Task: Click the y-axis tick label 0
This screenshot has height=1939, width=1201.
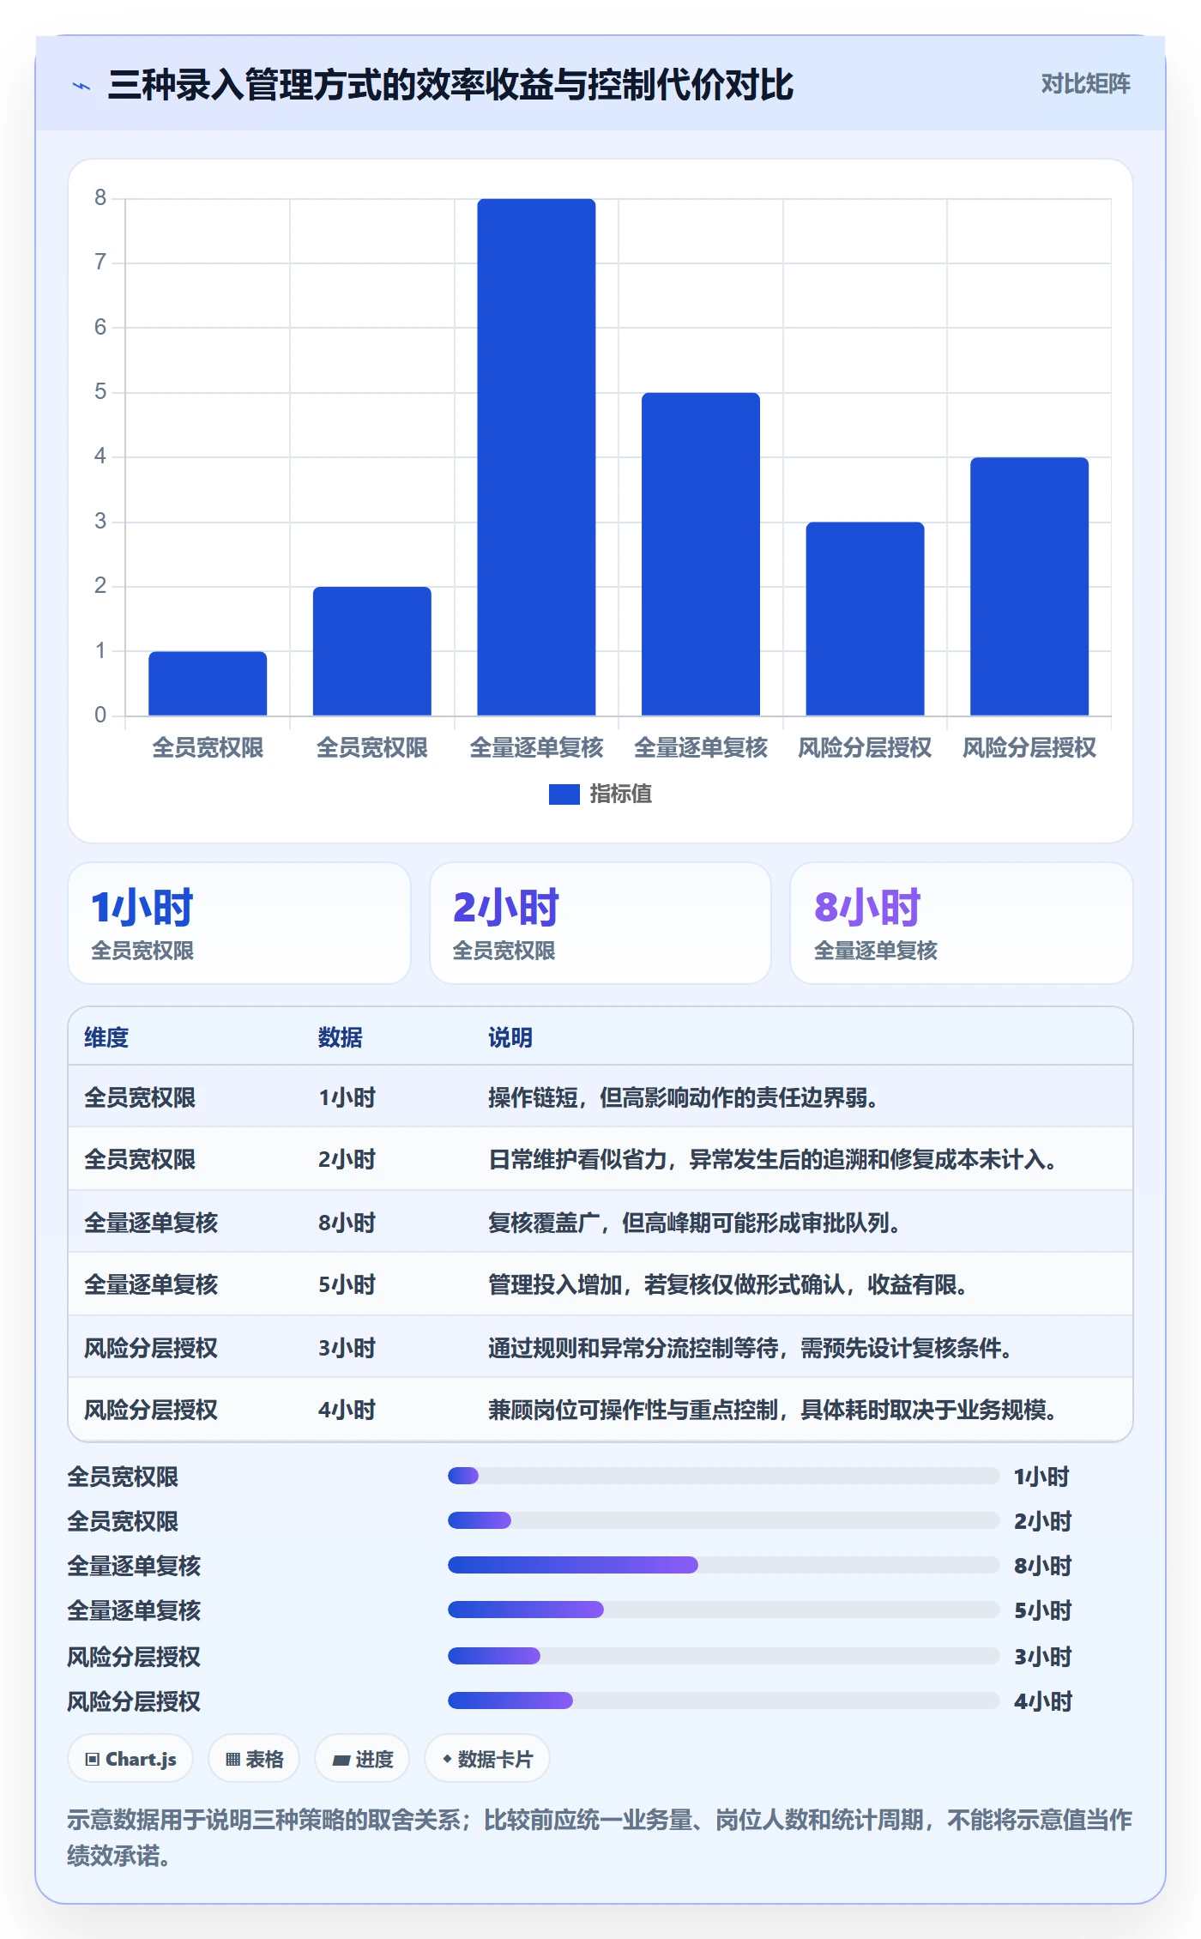Action: [x=100, y=715]
